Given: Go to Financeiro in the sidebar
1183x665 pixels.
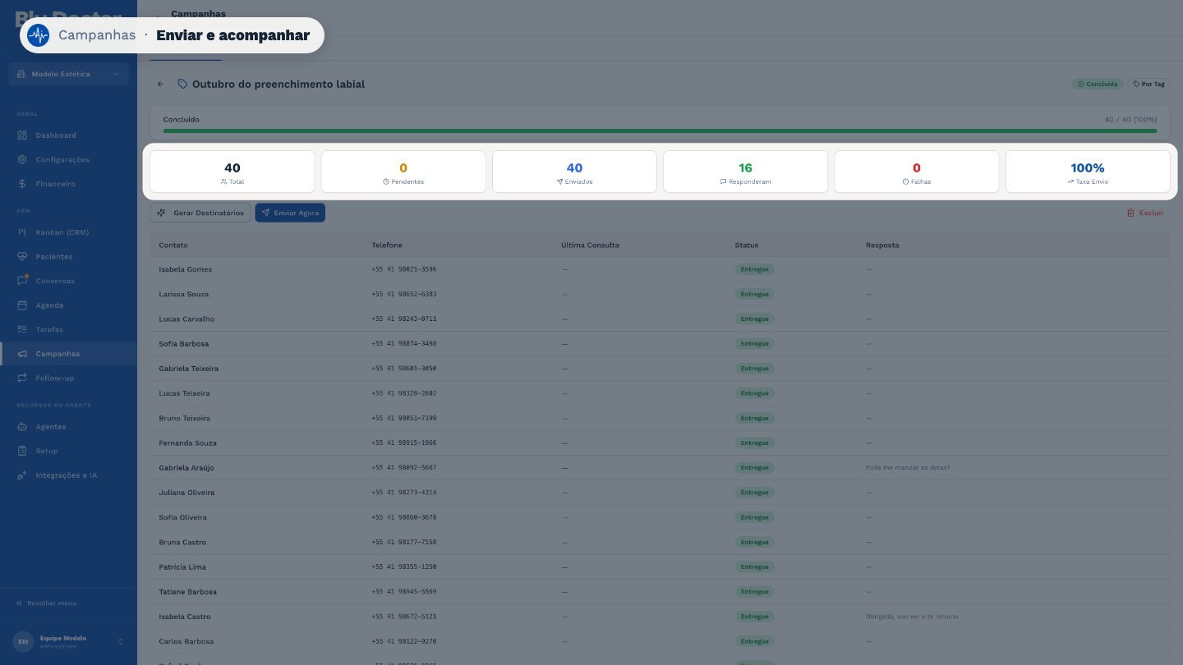Looking at the screenshot, I should [x=68, y=184].
